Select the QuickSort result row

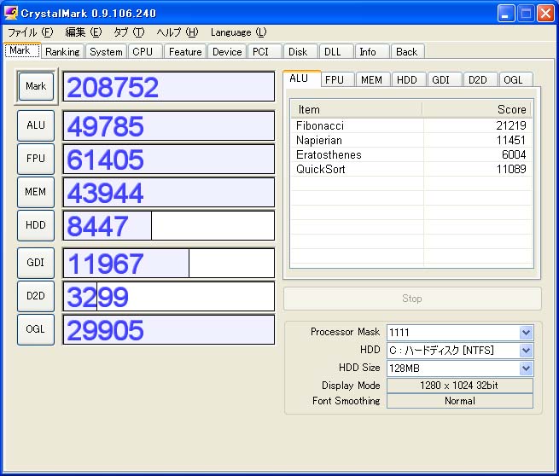click(411, 169)
